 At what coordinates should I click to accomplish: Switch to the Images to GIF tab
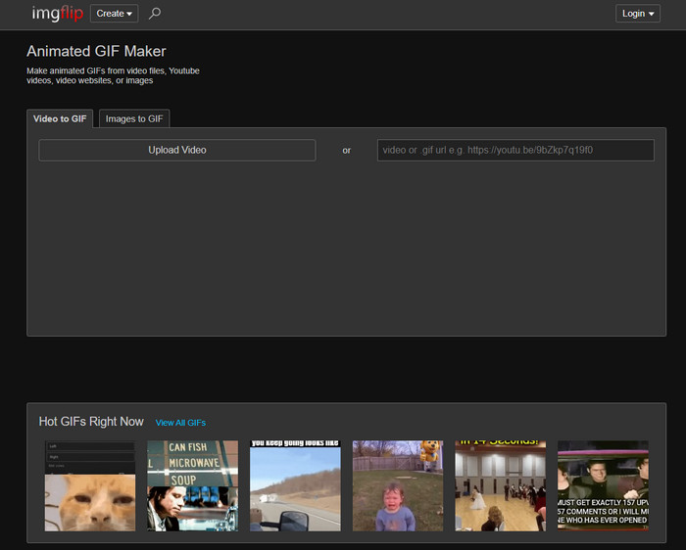click(134, 118)
